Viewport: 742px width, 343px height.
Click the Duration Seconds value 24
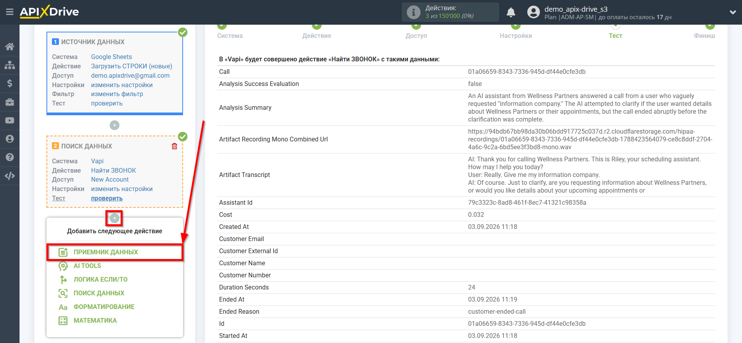pyautogui.click(x=472, y=288)
